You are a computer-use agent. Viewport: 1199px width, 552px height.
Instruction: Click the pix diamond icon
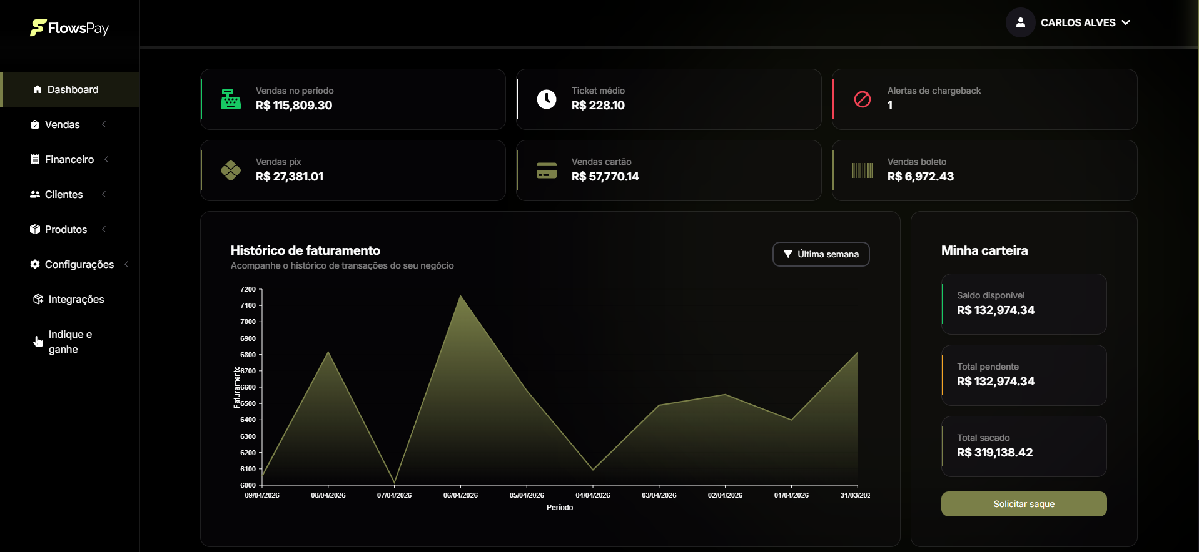(231, 170)
